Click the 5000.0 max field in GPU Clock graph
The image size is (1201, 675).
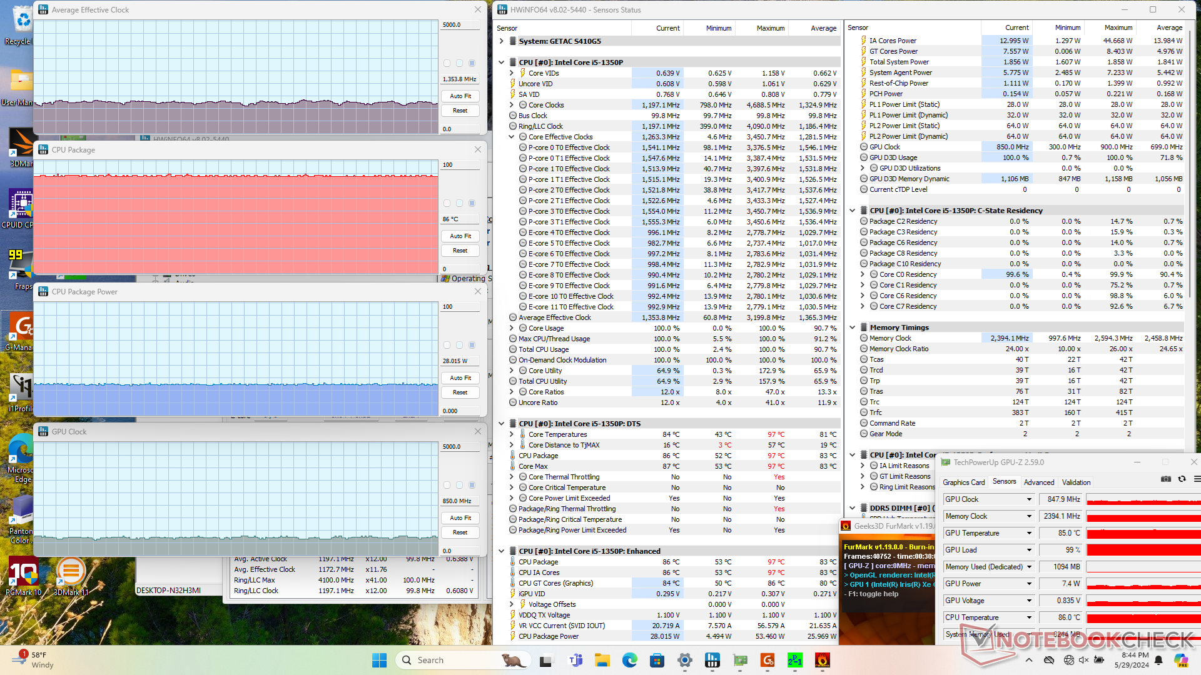tap(460, 447)
